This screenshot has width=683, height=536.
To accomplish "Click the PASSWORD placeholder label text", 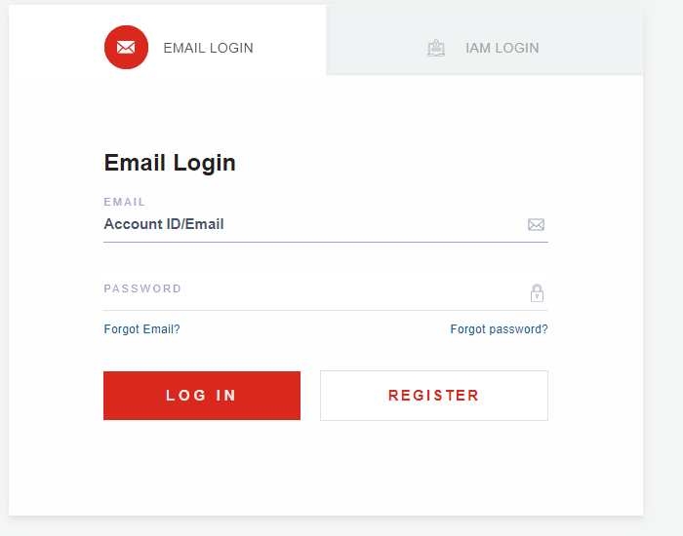I will coord(142,288).
